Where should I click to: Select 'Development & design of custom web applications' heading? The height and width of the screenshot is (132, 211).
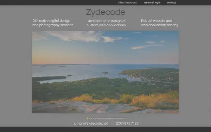pos(106,23)
